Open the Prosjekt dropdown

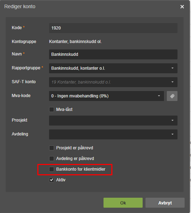click(113, 121)
